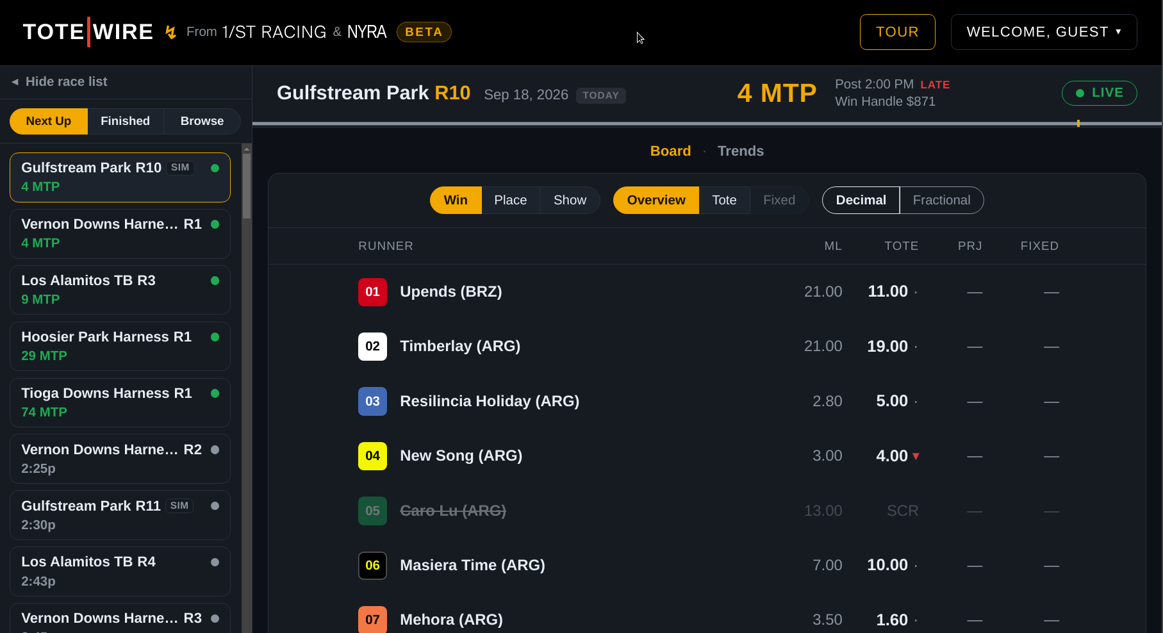Select yellow runner number 04 badge
Viewport: 1163px width, 633px height.
click(x=372, y=456)
